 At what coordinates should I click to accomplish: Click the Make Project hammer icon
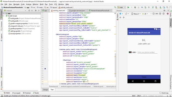115,7
